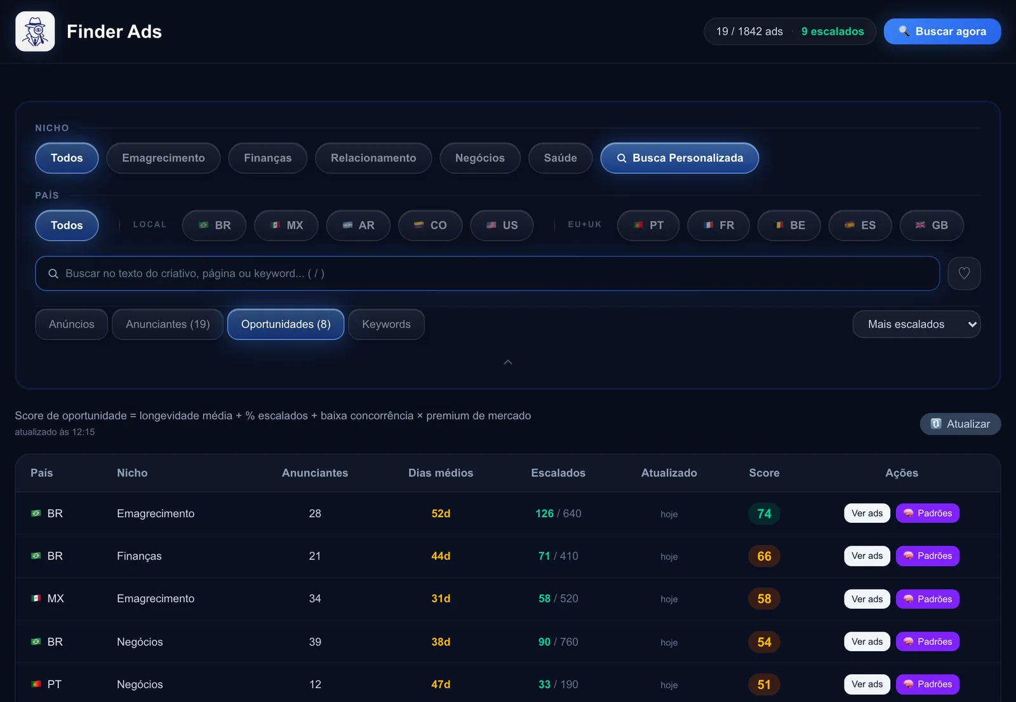Open Busca Personalizada custom search
Image resolution: width=1016 pixels, height=702 pixels.
tap(679, 158)
